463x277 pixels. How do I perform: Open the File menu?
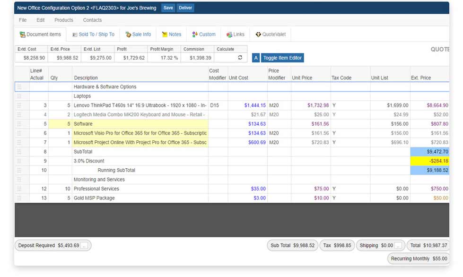[x=23, y=20]
